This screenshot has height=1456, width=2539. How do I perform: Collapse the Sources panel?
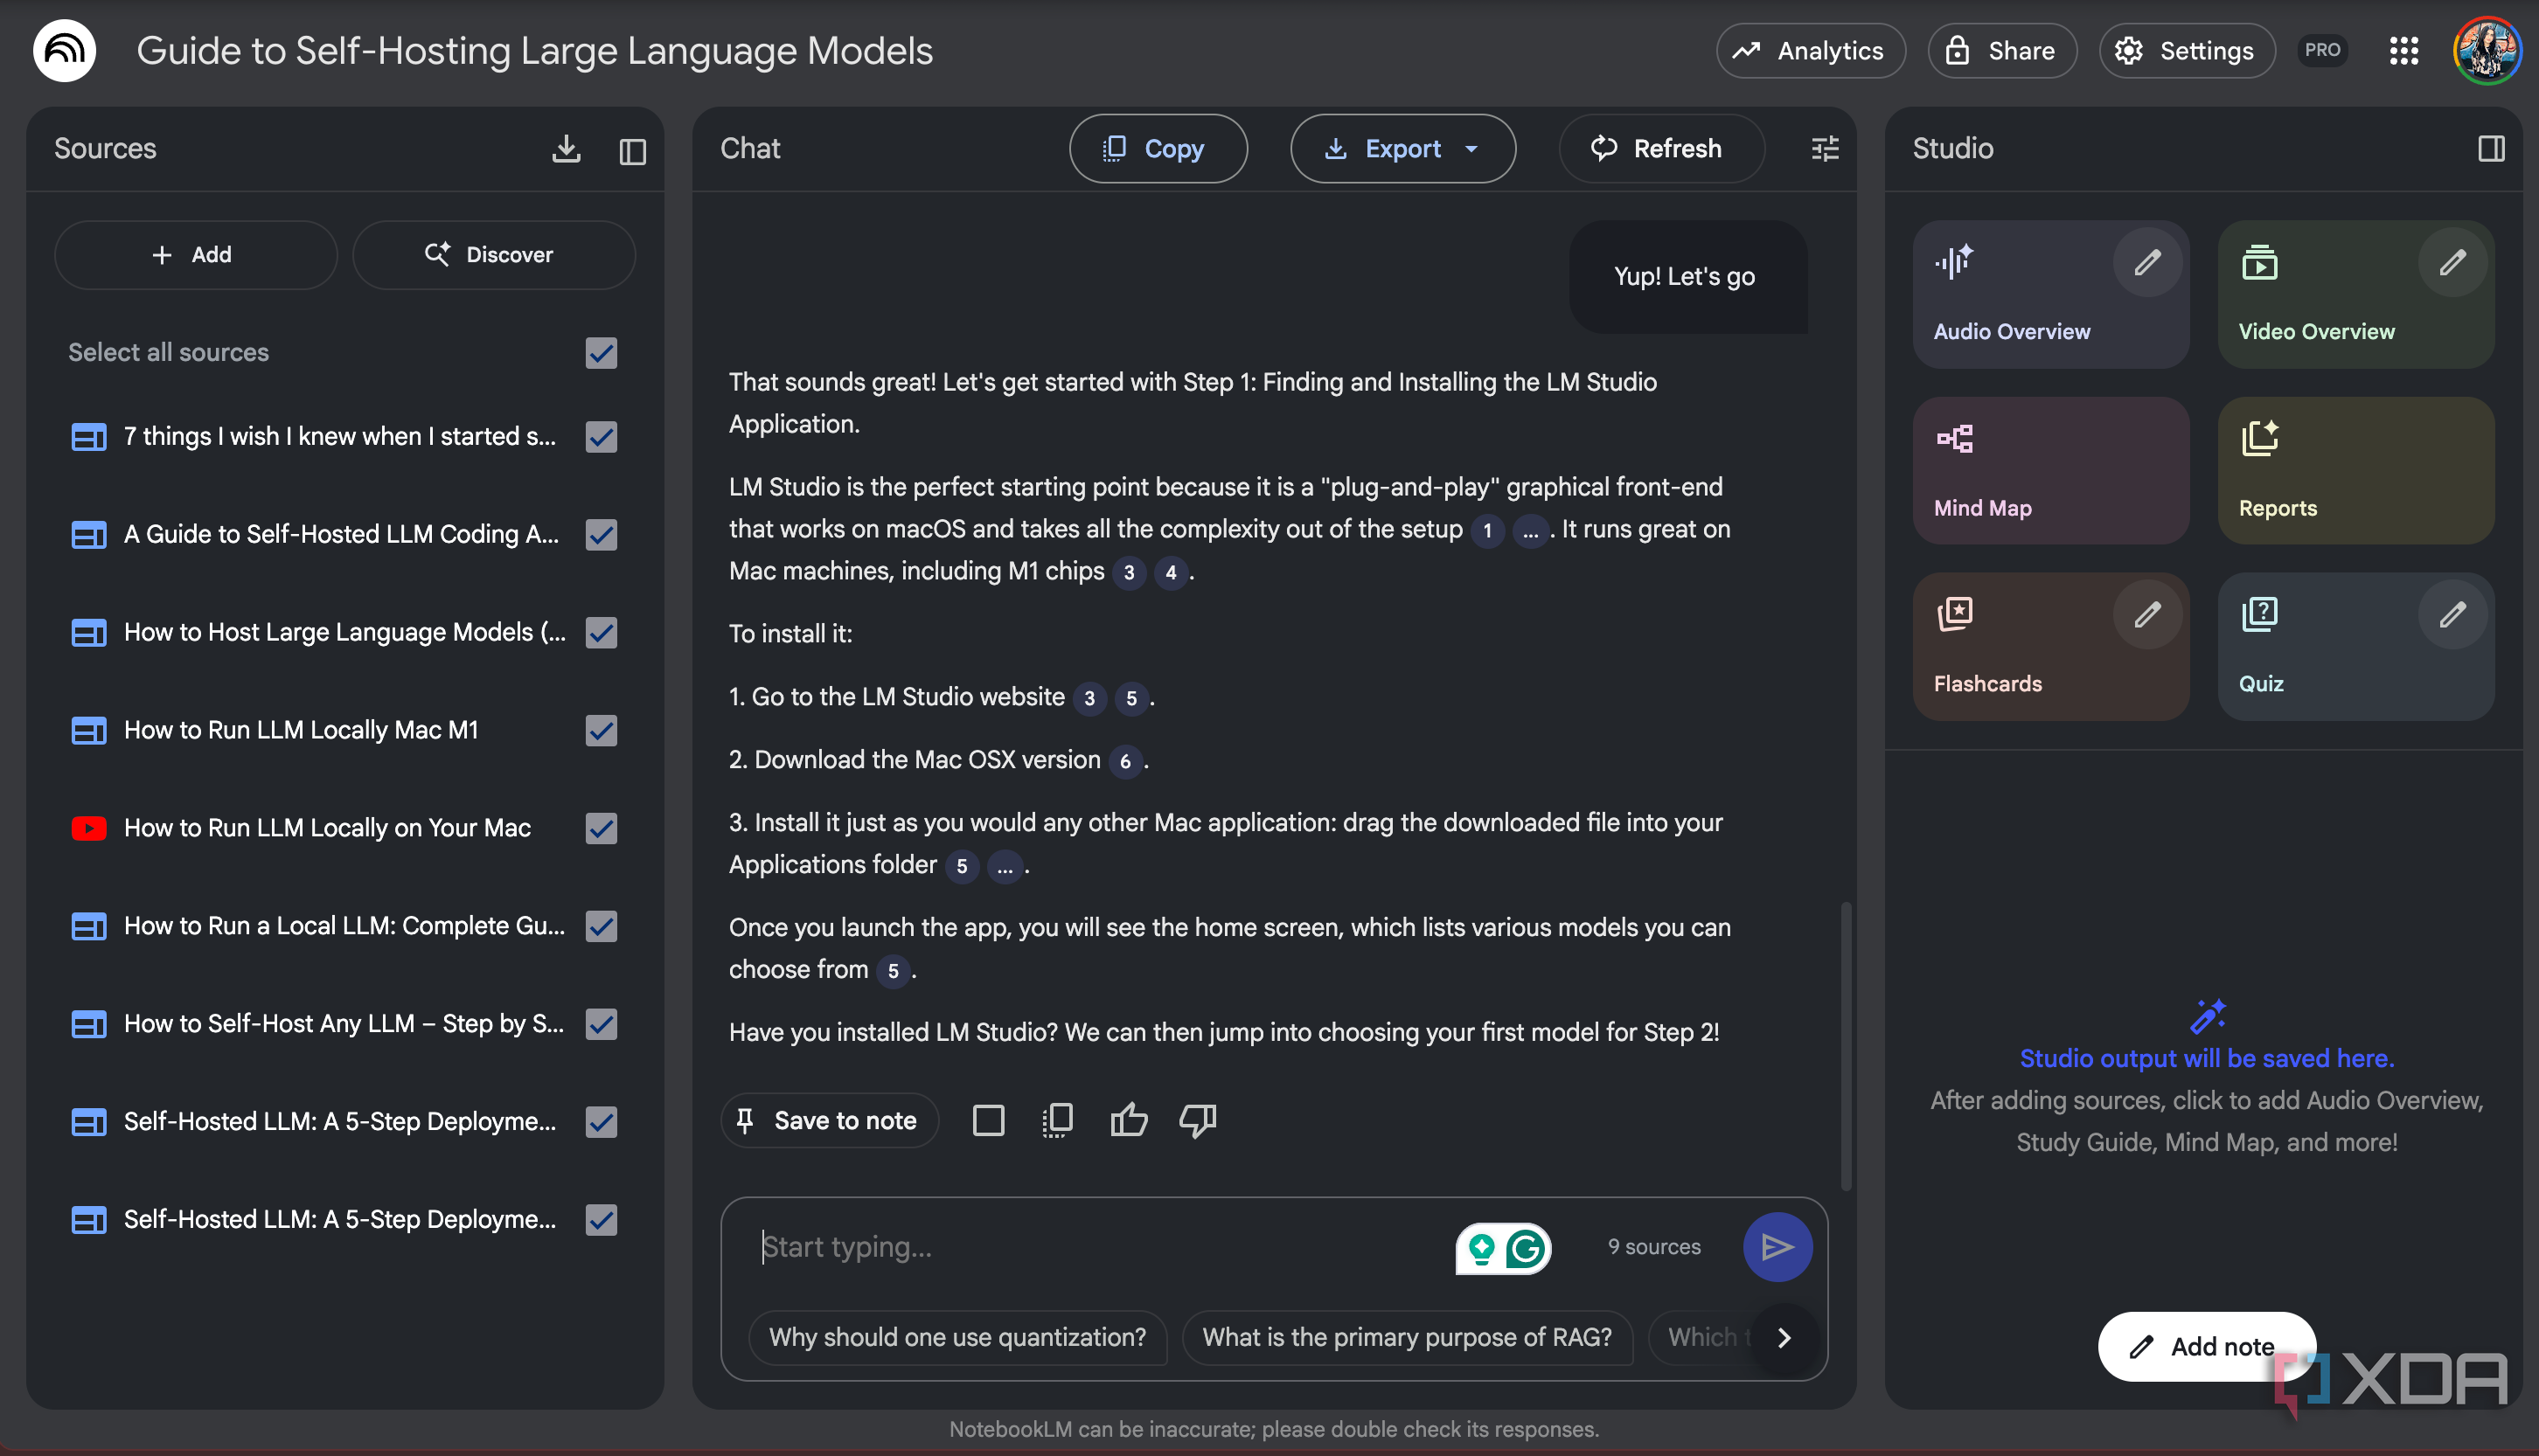point(632,151)
